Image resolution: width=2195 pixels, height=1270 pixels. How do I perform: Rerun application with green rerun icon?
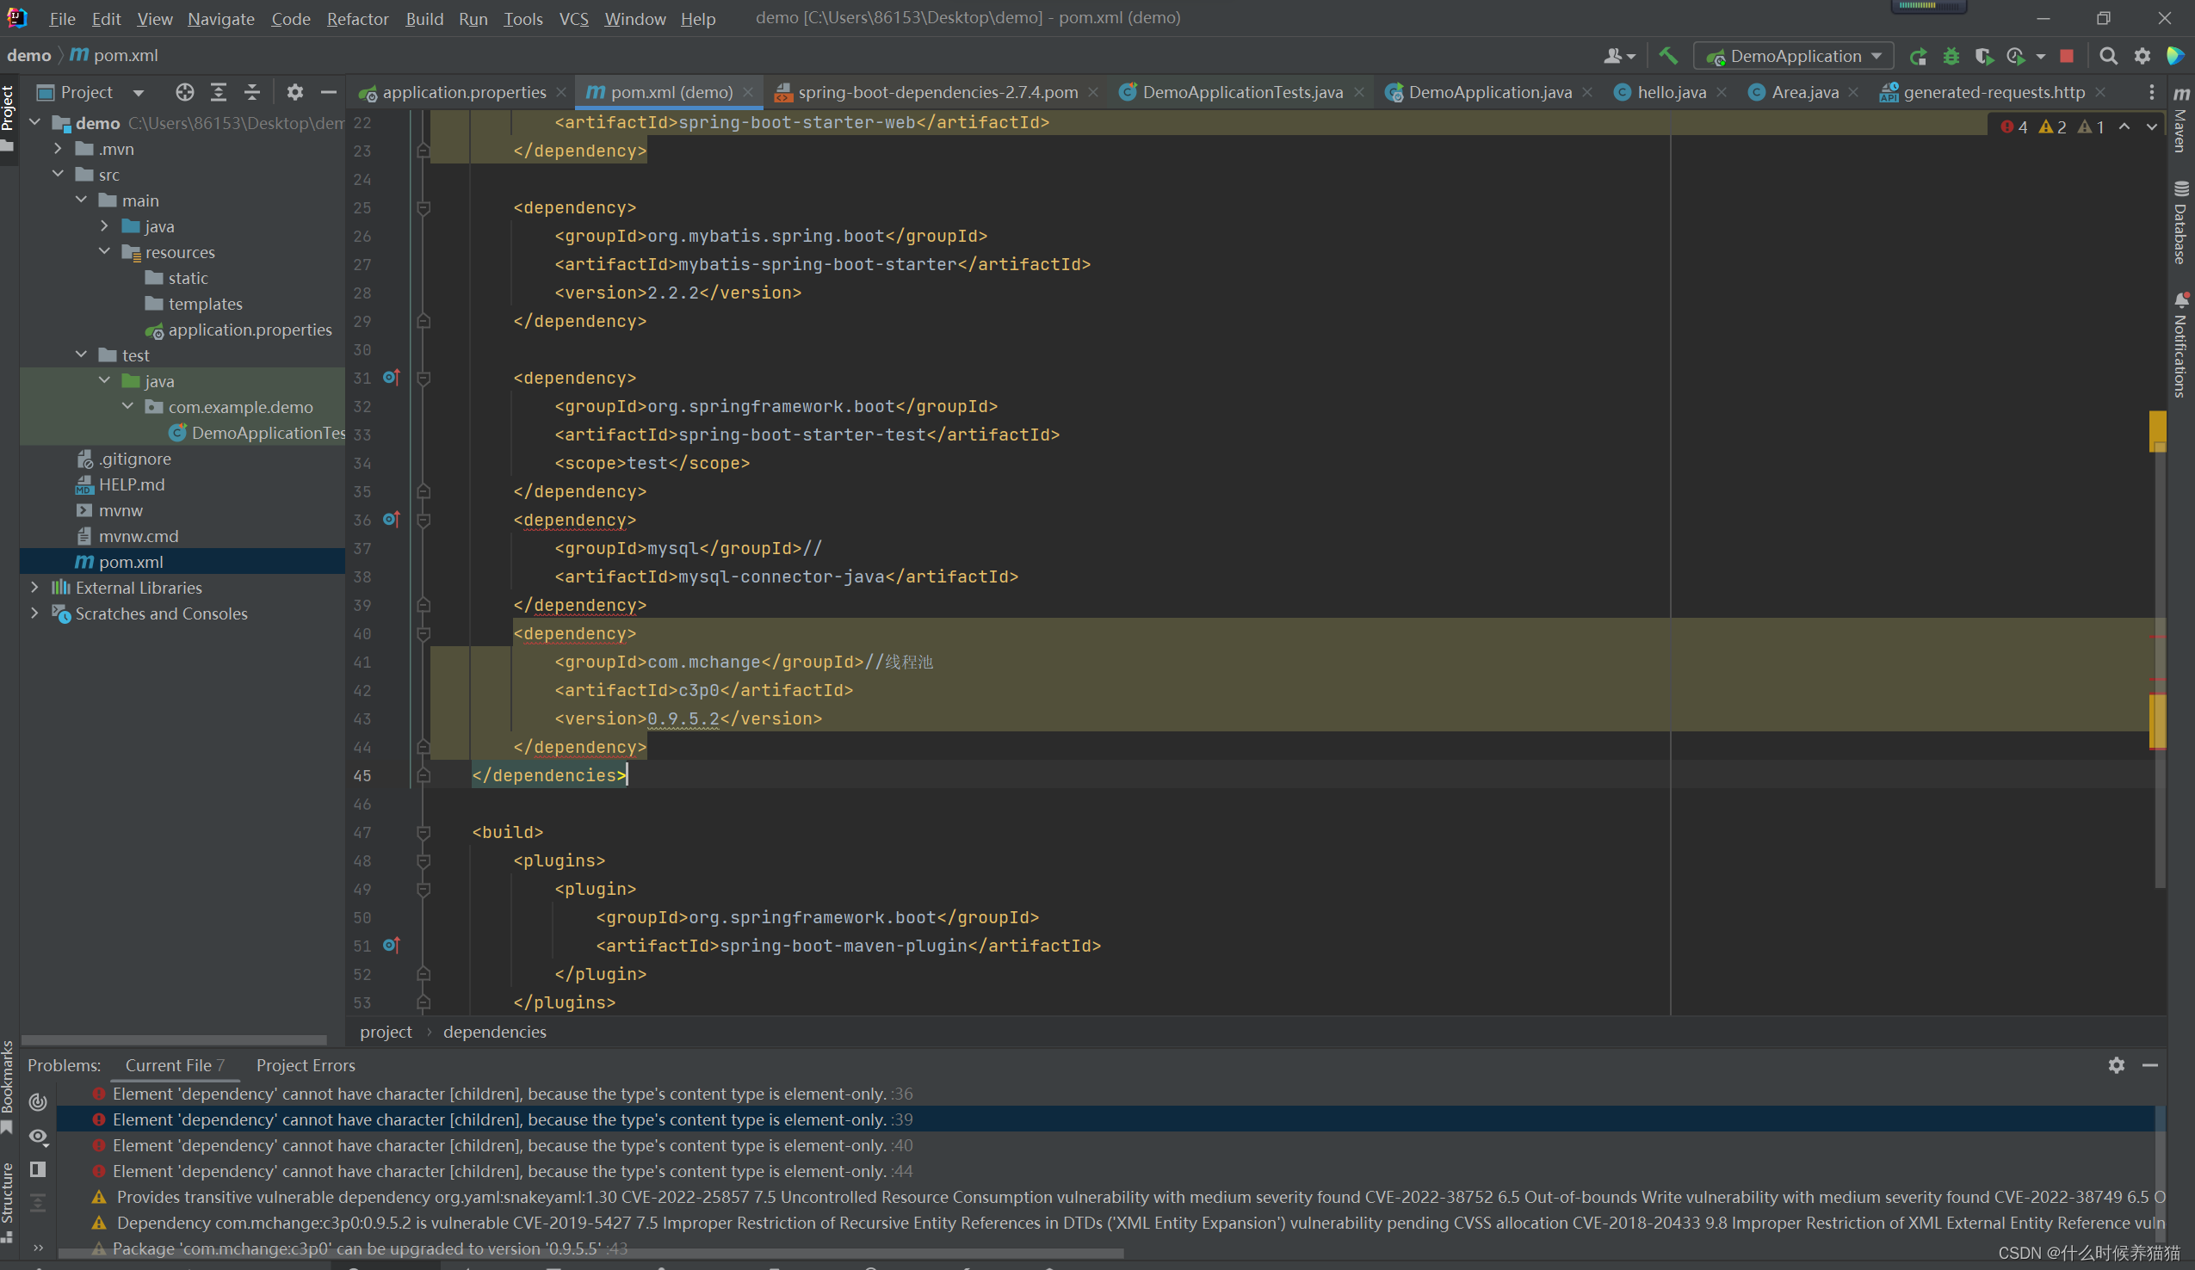coord(1917,56)
